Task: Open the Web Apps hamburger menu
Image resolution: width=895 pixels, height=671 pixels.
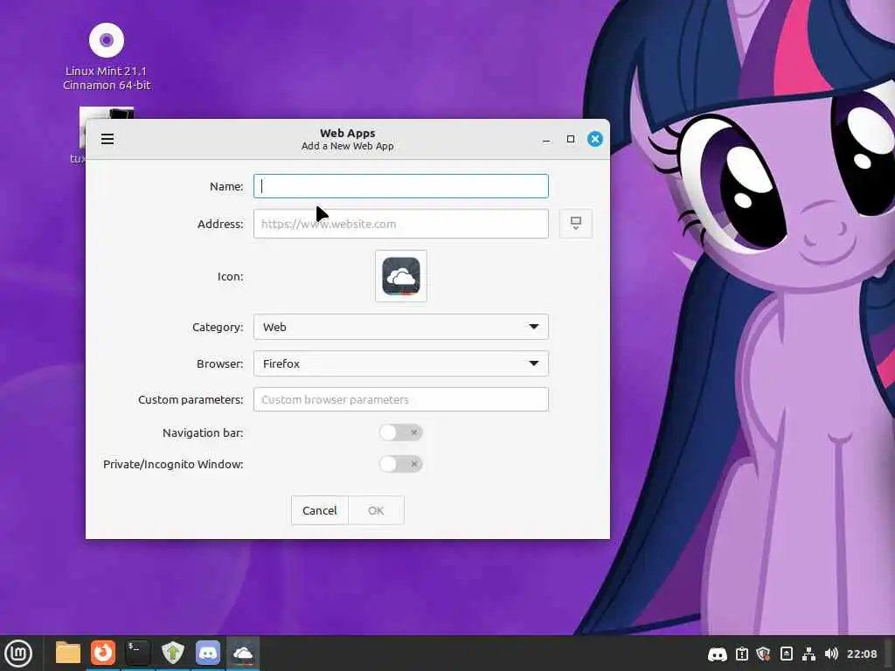Action: tap(108, 139)
